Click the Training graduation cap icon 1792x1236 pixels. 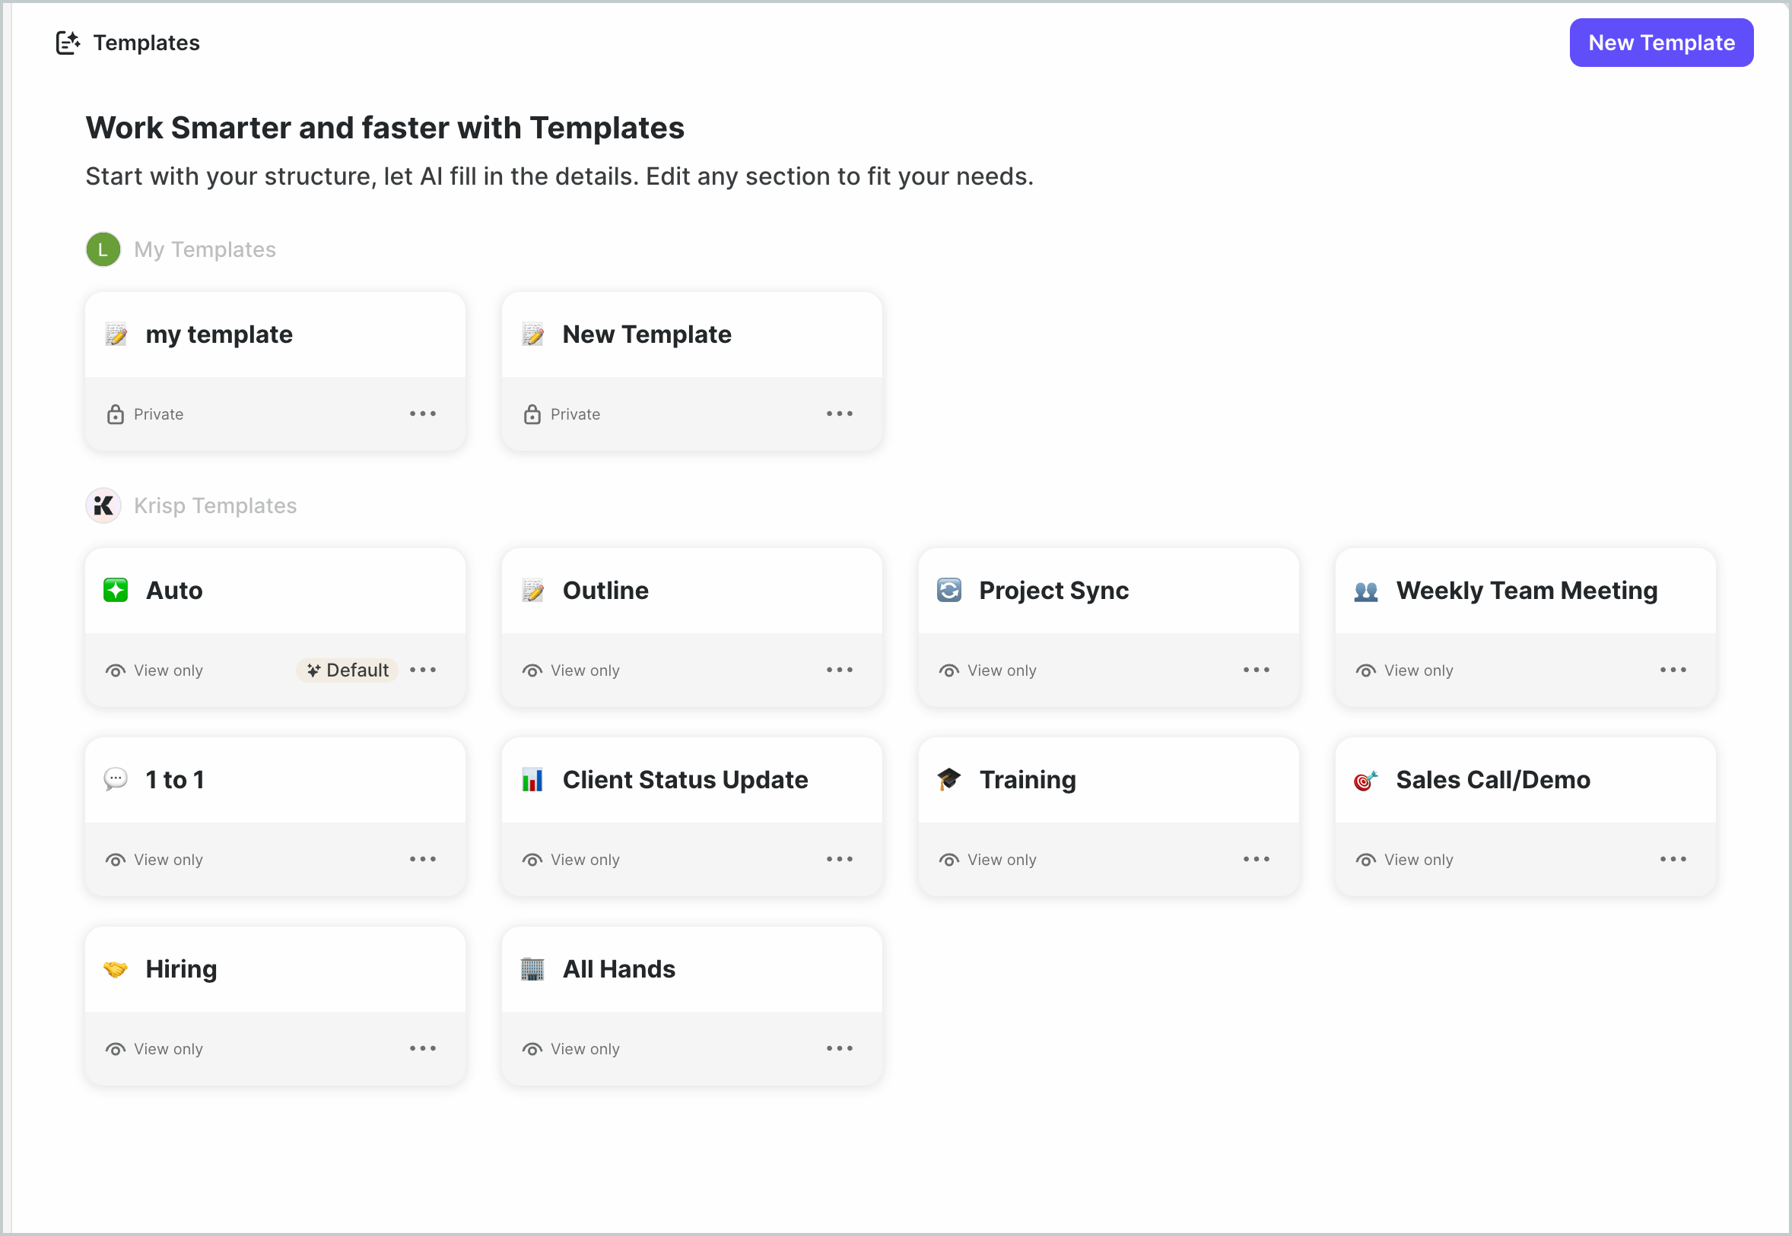[x=948, y=779]
